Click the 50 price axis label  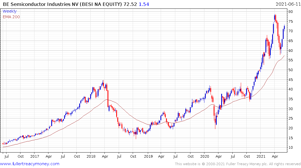(x=291, y=70)
